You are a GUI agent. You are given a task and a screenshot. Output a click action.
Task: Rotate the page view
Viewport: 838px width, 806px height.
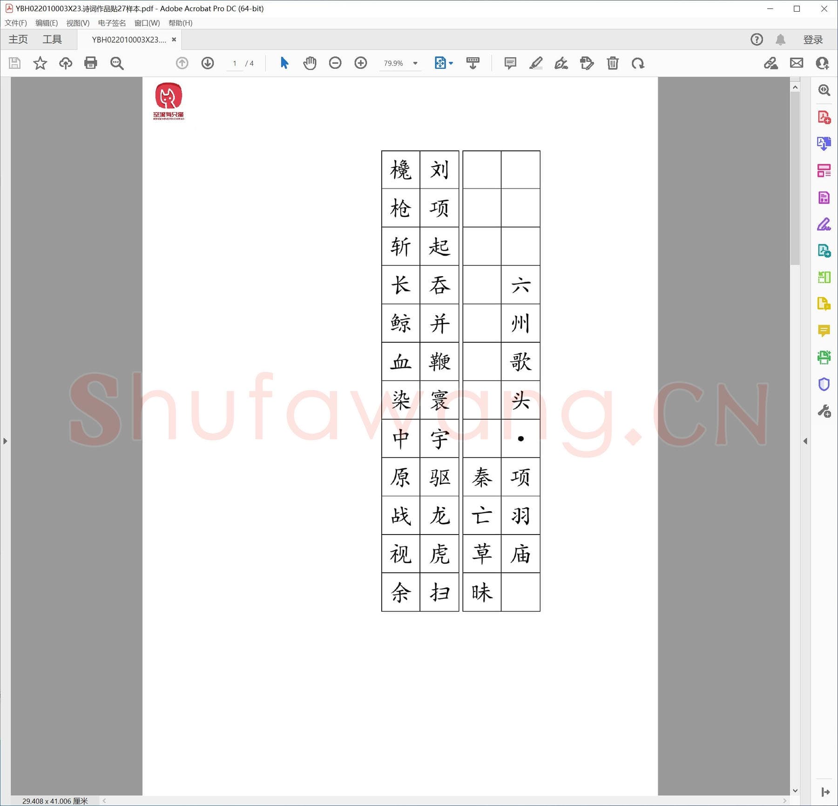pos(638,63)
